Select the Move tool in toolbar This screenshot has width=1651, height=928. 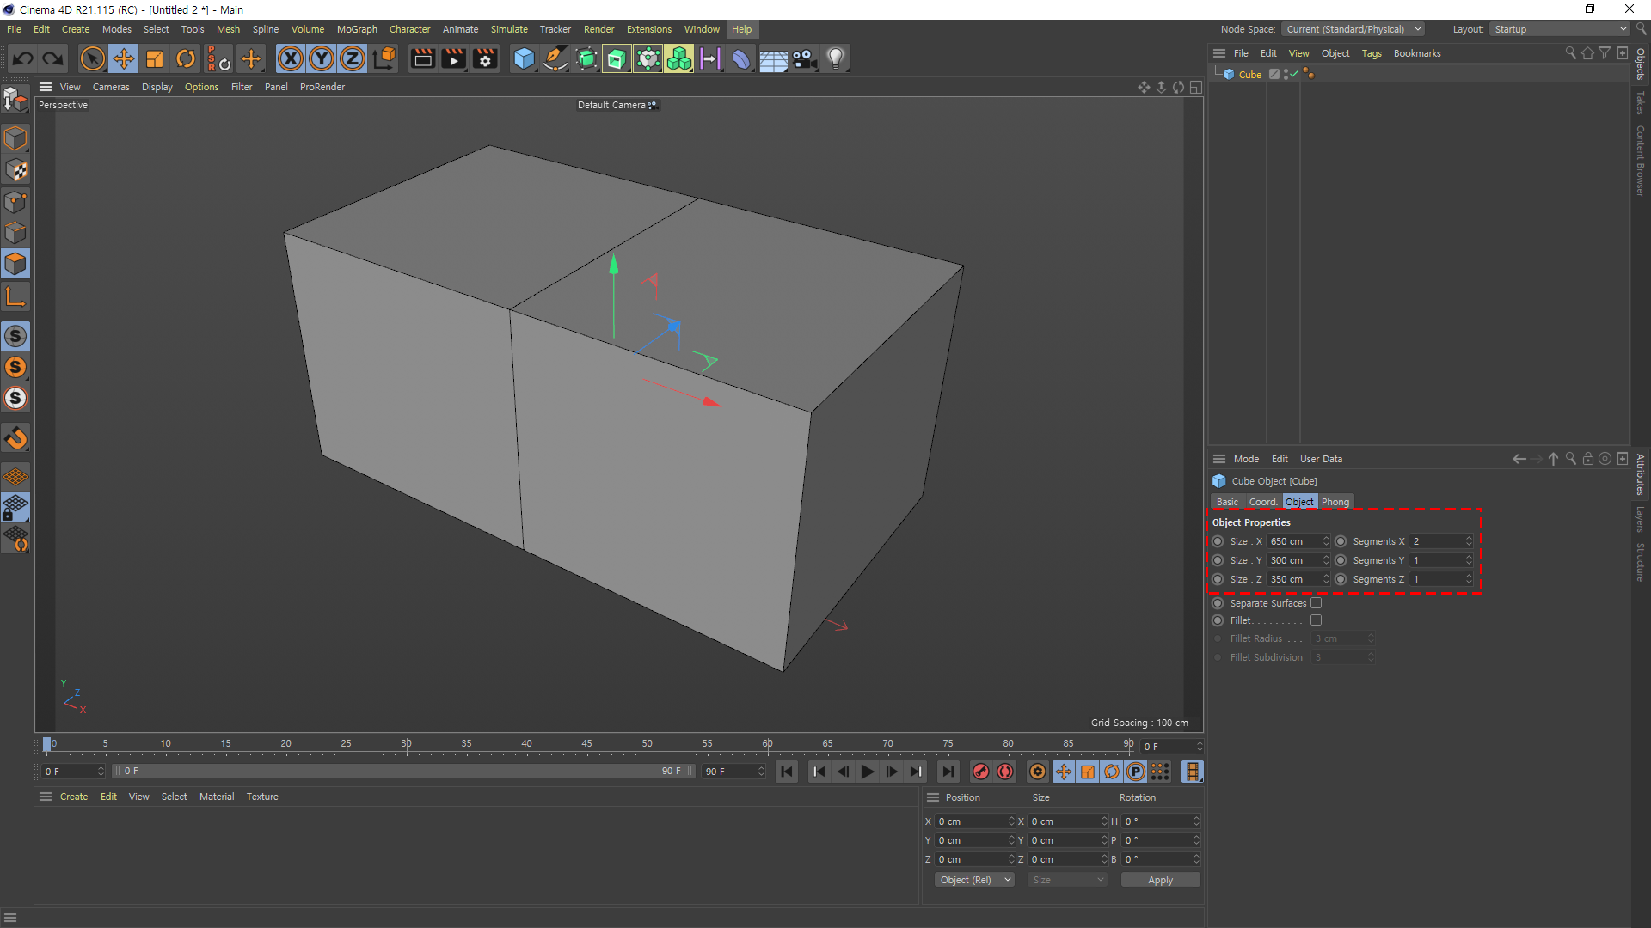point(124,58)
